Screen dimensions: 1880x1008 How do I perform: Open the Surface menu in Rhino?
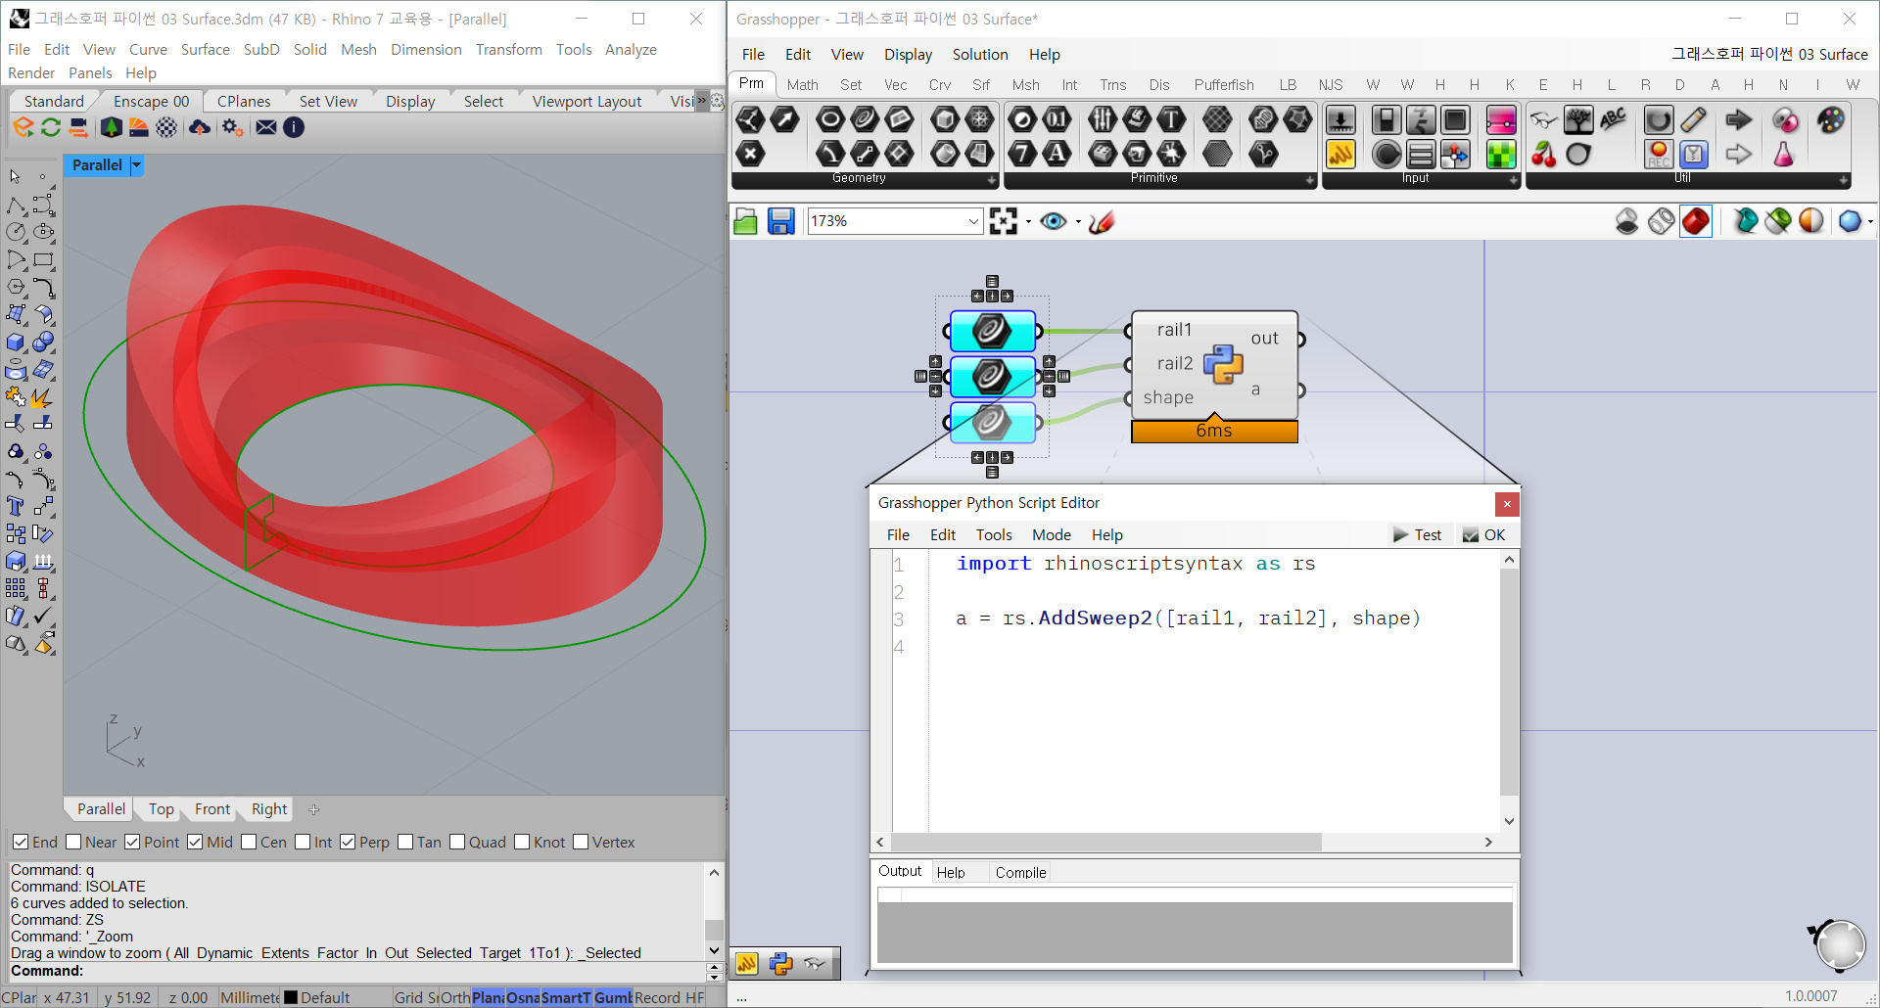[x=206, y=50]
